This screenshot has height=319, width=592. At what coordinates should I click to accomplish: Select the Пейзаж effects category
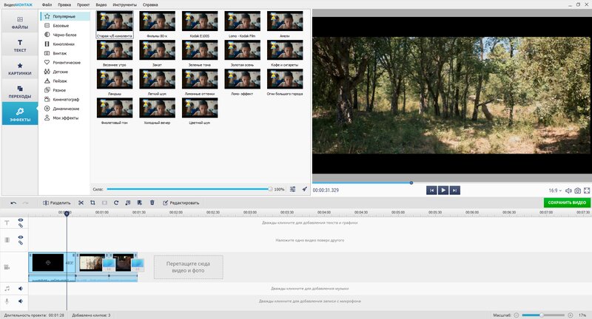65,81
